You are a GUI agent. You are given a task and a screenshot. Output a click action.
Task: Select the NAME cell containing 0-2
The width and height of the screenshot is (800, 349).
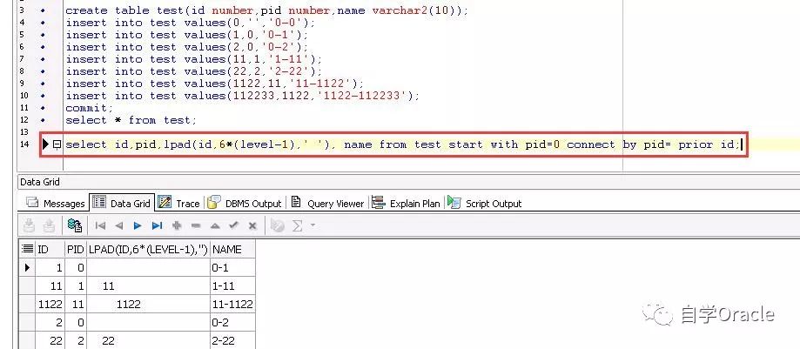pos(232,323)
